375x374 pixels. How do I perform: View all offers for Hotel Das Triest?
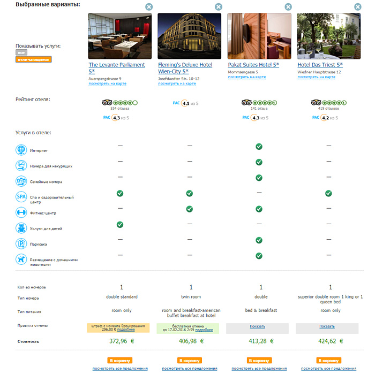(328, 369)
